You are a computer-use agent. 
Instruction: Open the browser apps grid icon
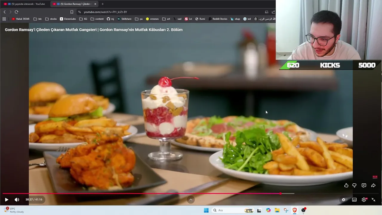tap(4, 19)
